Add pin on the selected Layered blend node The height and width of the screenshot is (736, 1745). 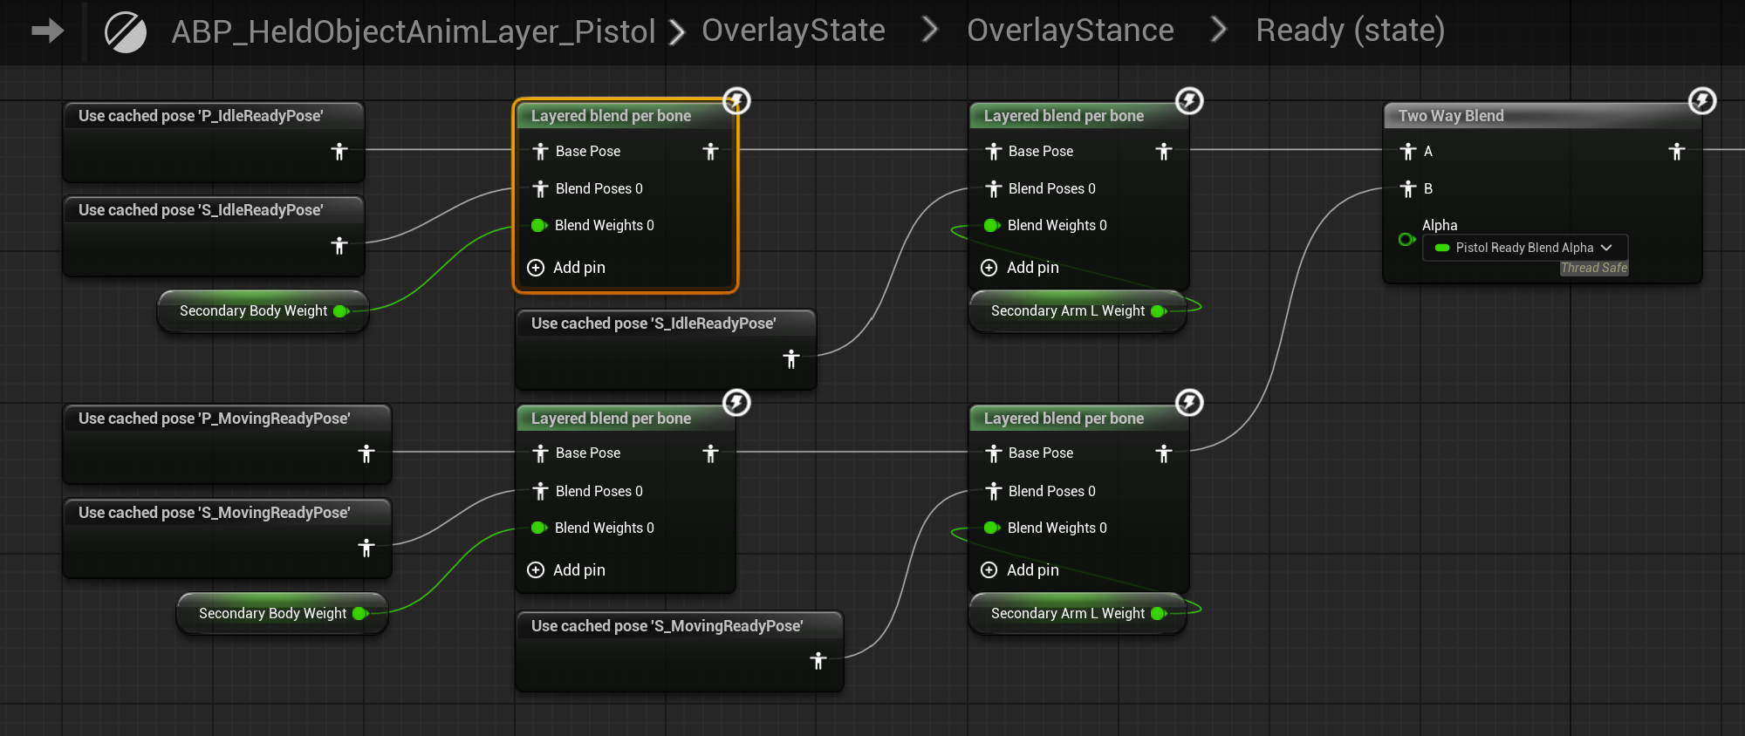[x=567, y=268]
